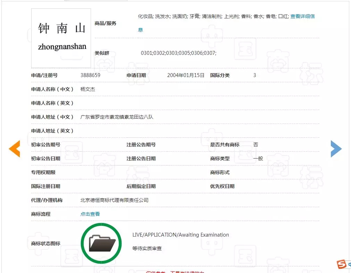The height and width of the screenshot is (273, 351).
Task: Click the 申请人名称（中文） label
Action: (x=52, y=89)
